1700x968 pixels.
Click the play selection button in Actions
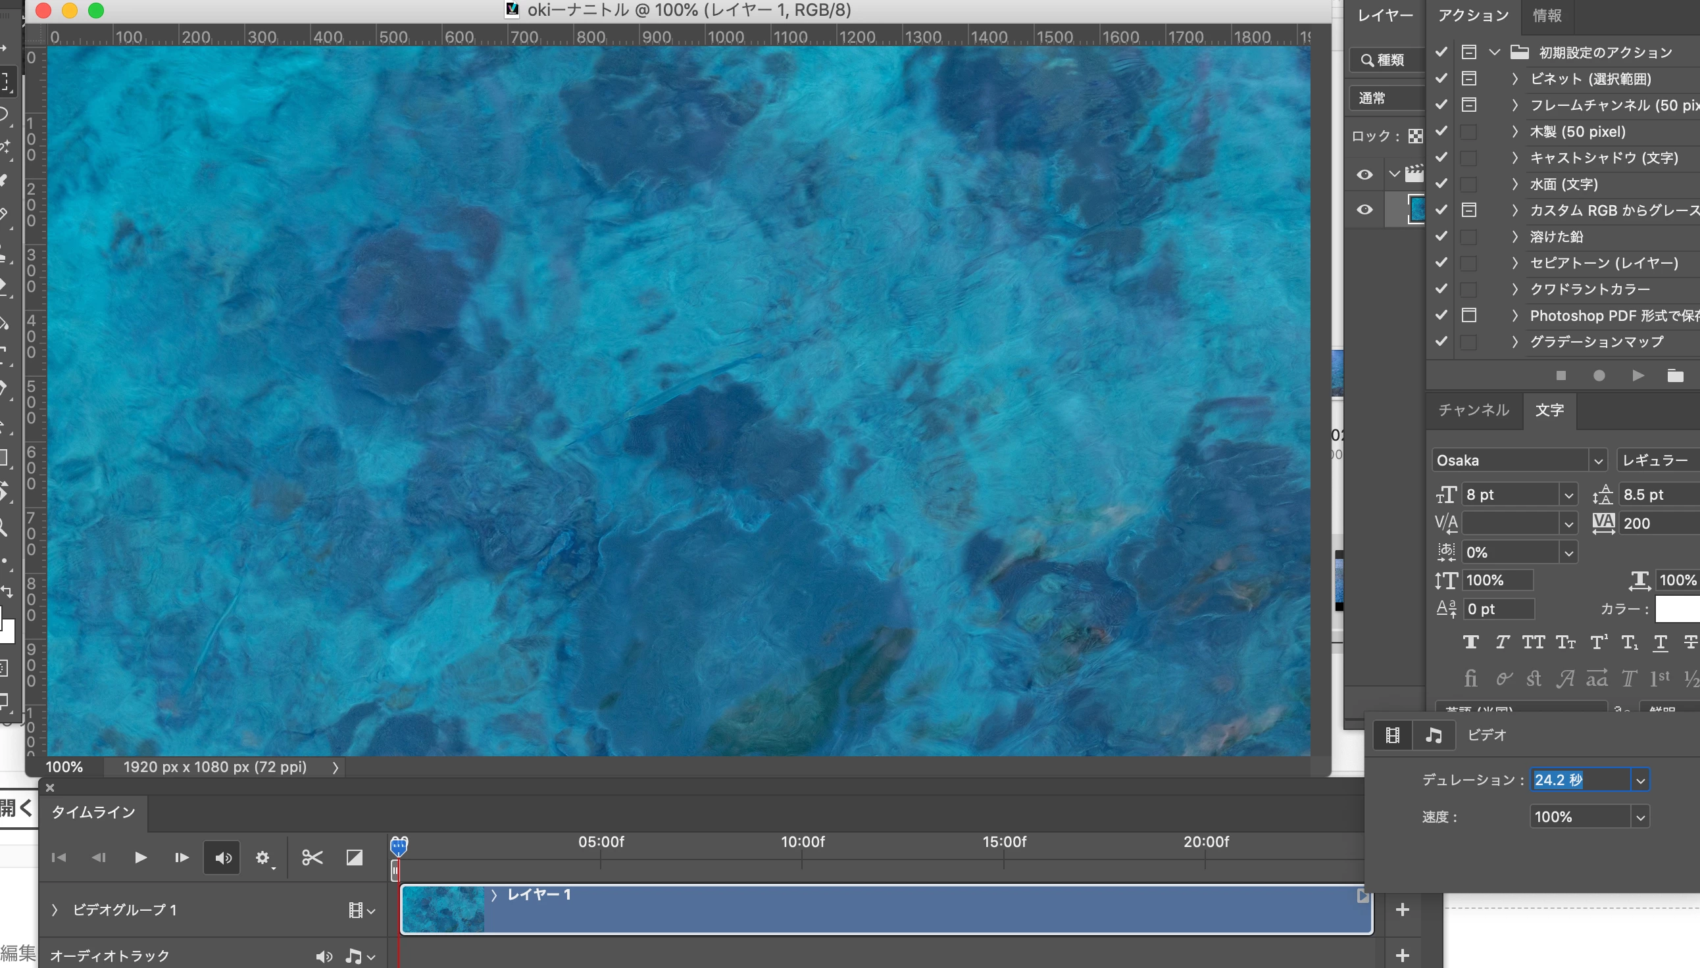1638,376
